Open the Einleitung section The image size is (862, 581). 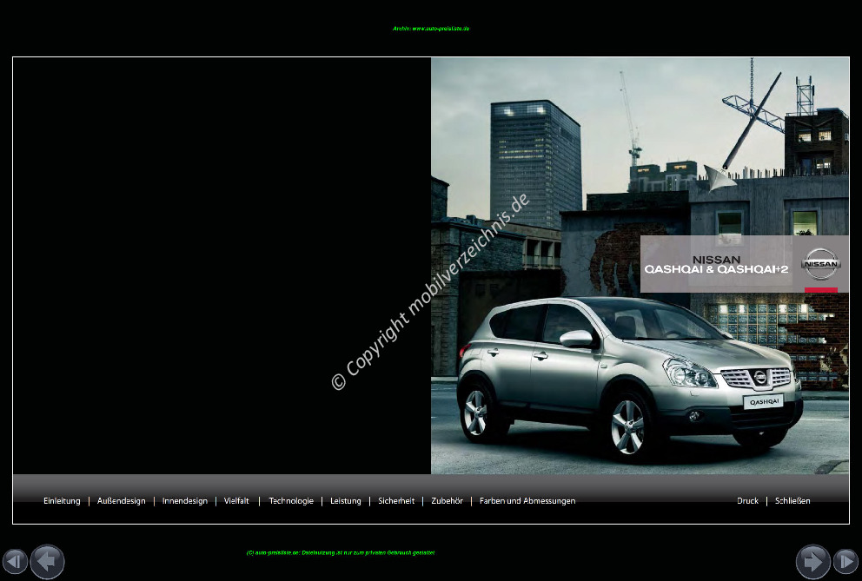62,501
